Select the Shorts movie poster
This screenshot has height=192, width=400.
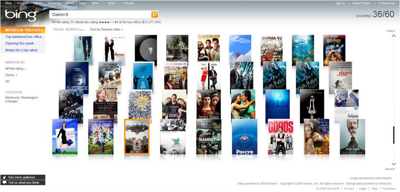(101, 136)
